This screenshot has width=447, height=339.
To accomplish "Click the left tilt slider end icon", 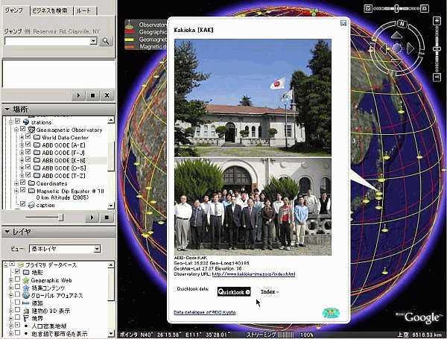I will coord(368,8).
